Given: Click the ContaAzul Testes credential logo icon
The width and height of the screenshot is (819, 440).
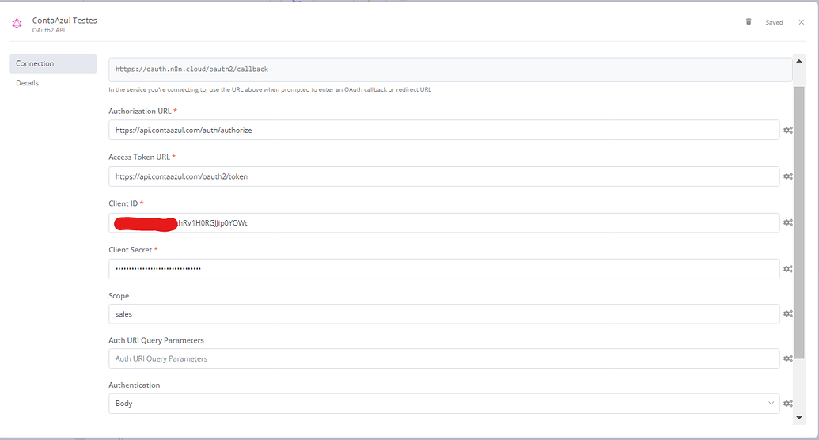Looking at the screenshot, I should (17, 25).
